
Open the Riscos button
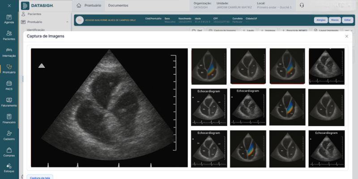[x=335, y=20]
